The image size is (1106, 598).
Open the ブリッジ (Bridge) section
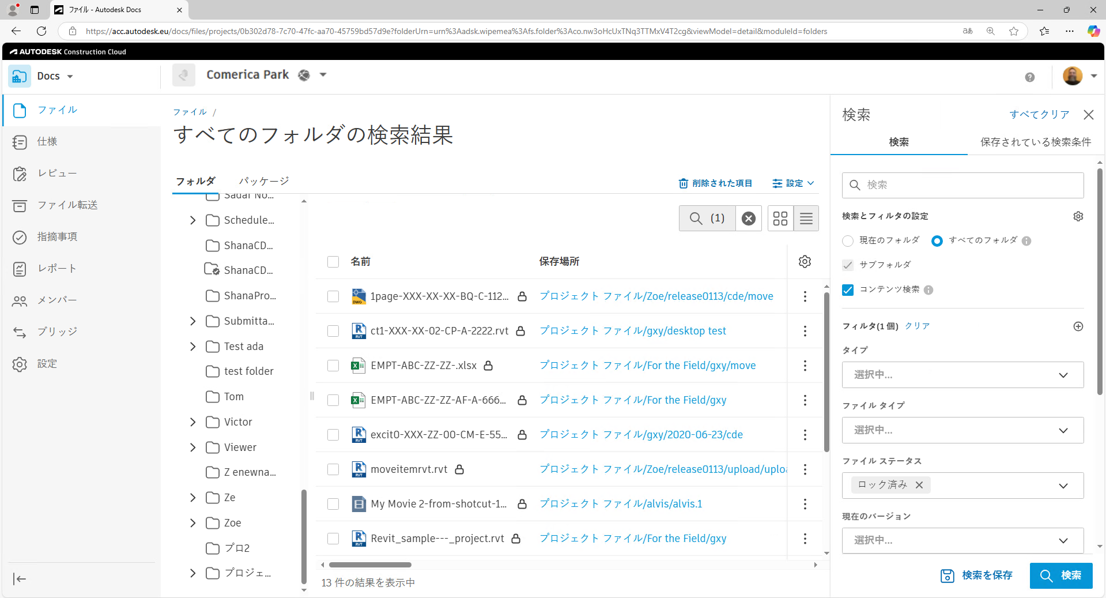tap(56, 332)
